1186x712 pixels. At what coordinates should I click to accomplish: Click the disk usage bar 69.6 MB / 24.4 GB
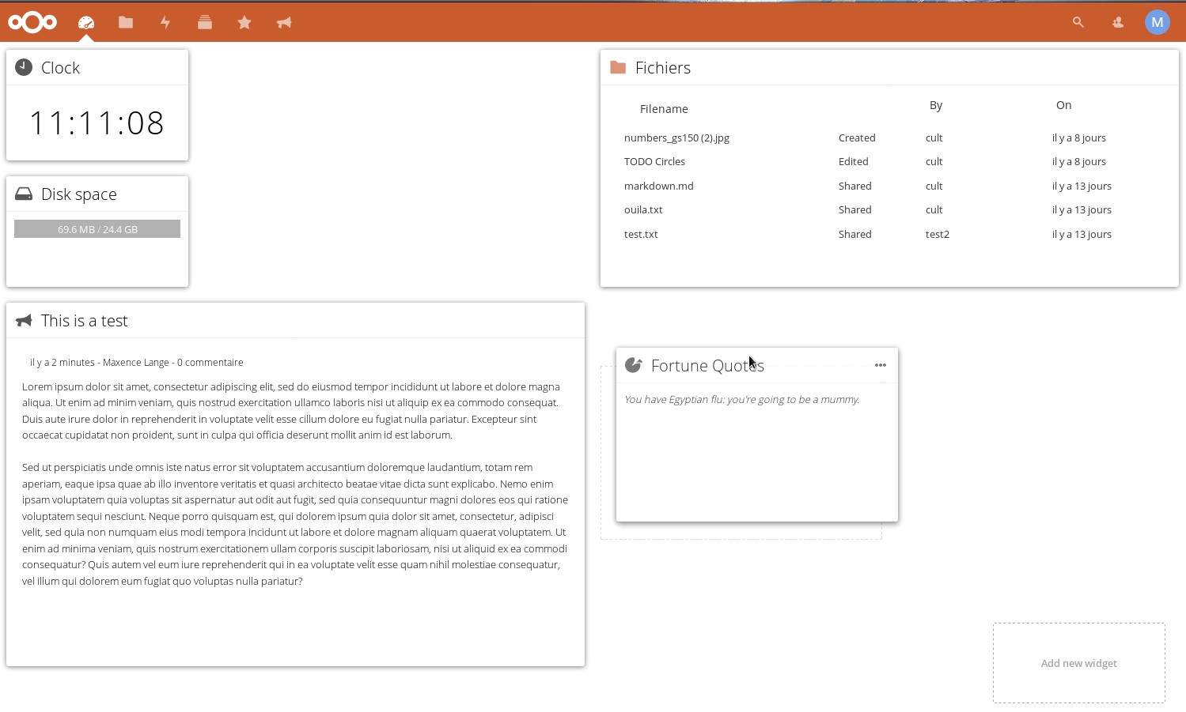click(97, 229)
